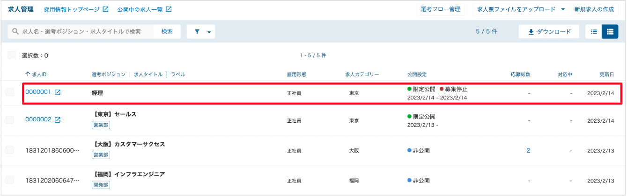Switch to compact list view icon
Viewport: 627px width, 196px height.
[x=594, y=32]
